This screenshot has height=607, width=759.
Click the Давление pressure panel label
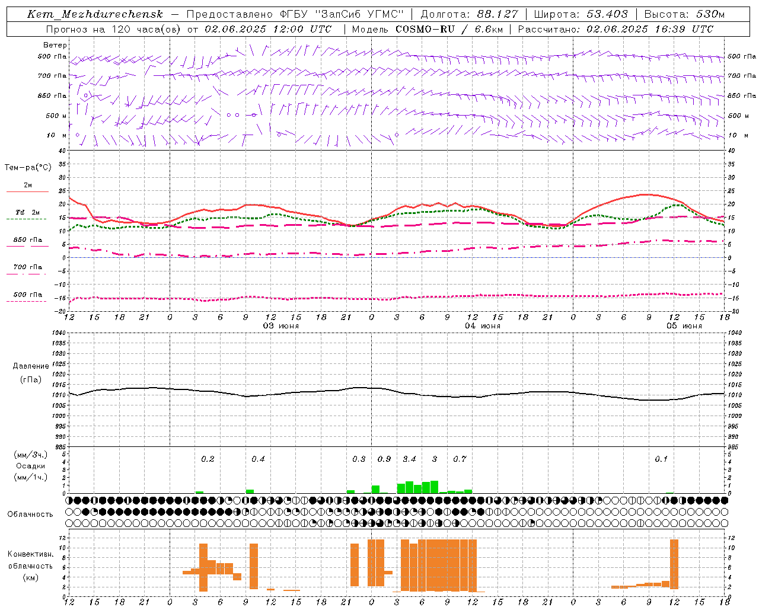pyautogui.click(x=31, y=366)
